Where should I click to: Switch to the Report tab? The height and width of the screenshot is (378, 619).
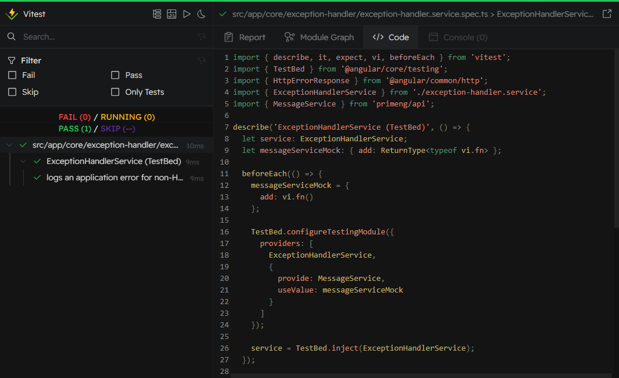pyautogui.click(x=244, y=37)
